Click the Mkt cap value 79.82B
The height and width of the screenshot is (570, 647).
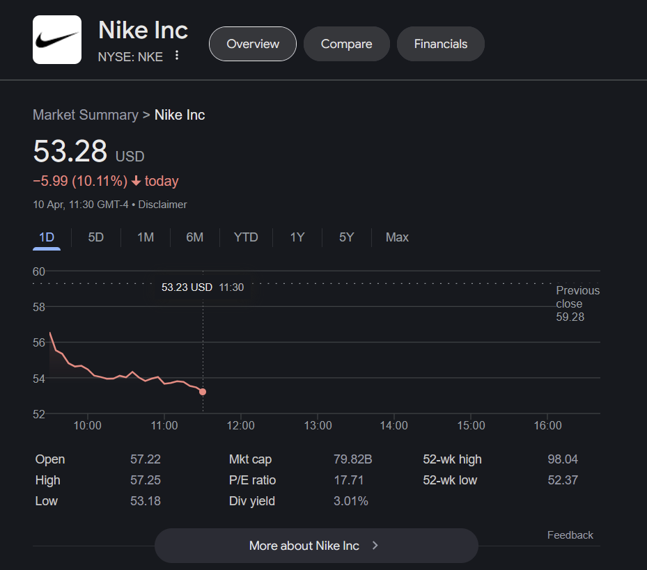353,459
